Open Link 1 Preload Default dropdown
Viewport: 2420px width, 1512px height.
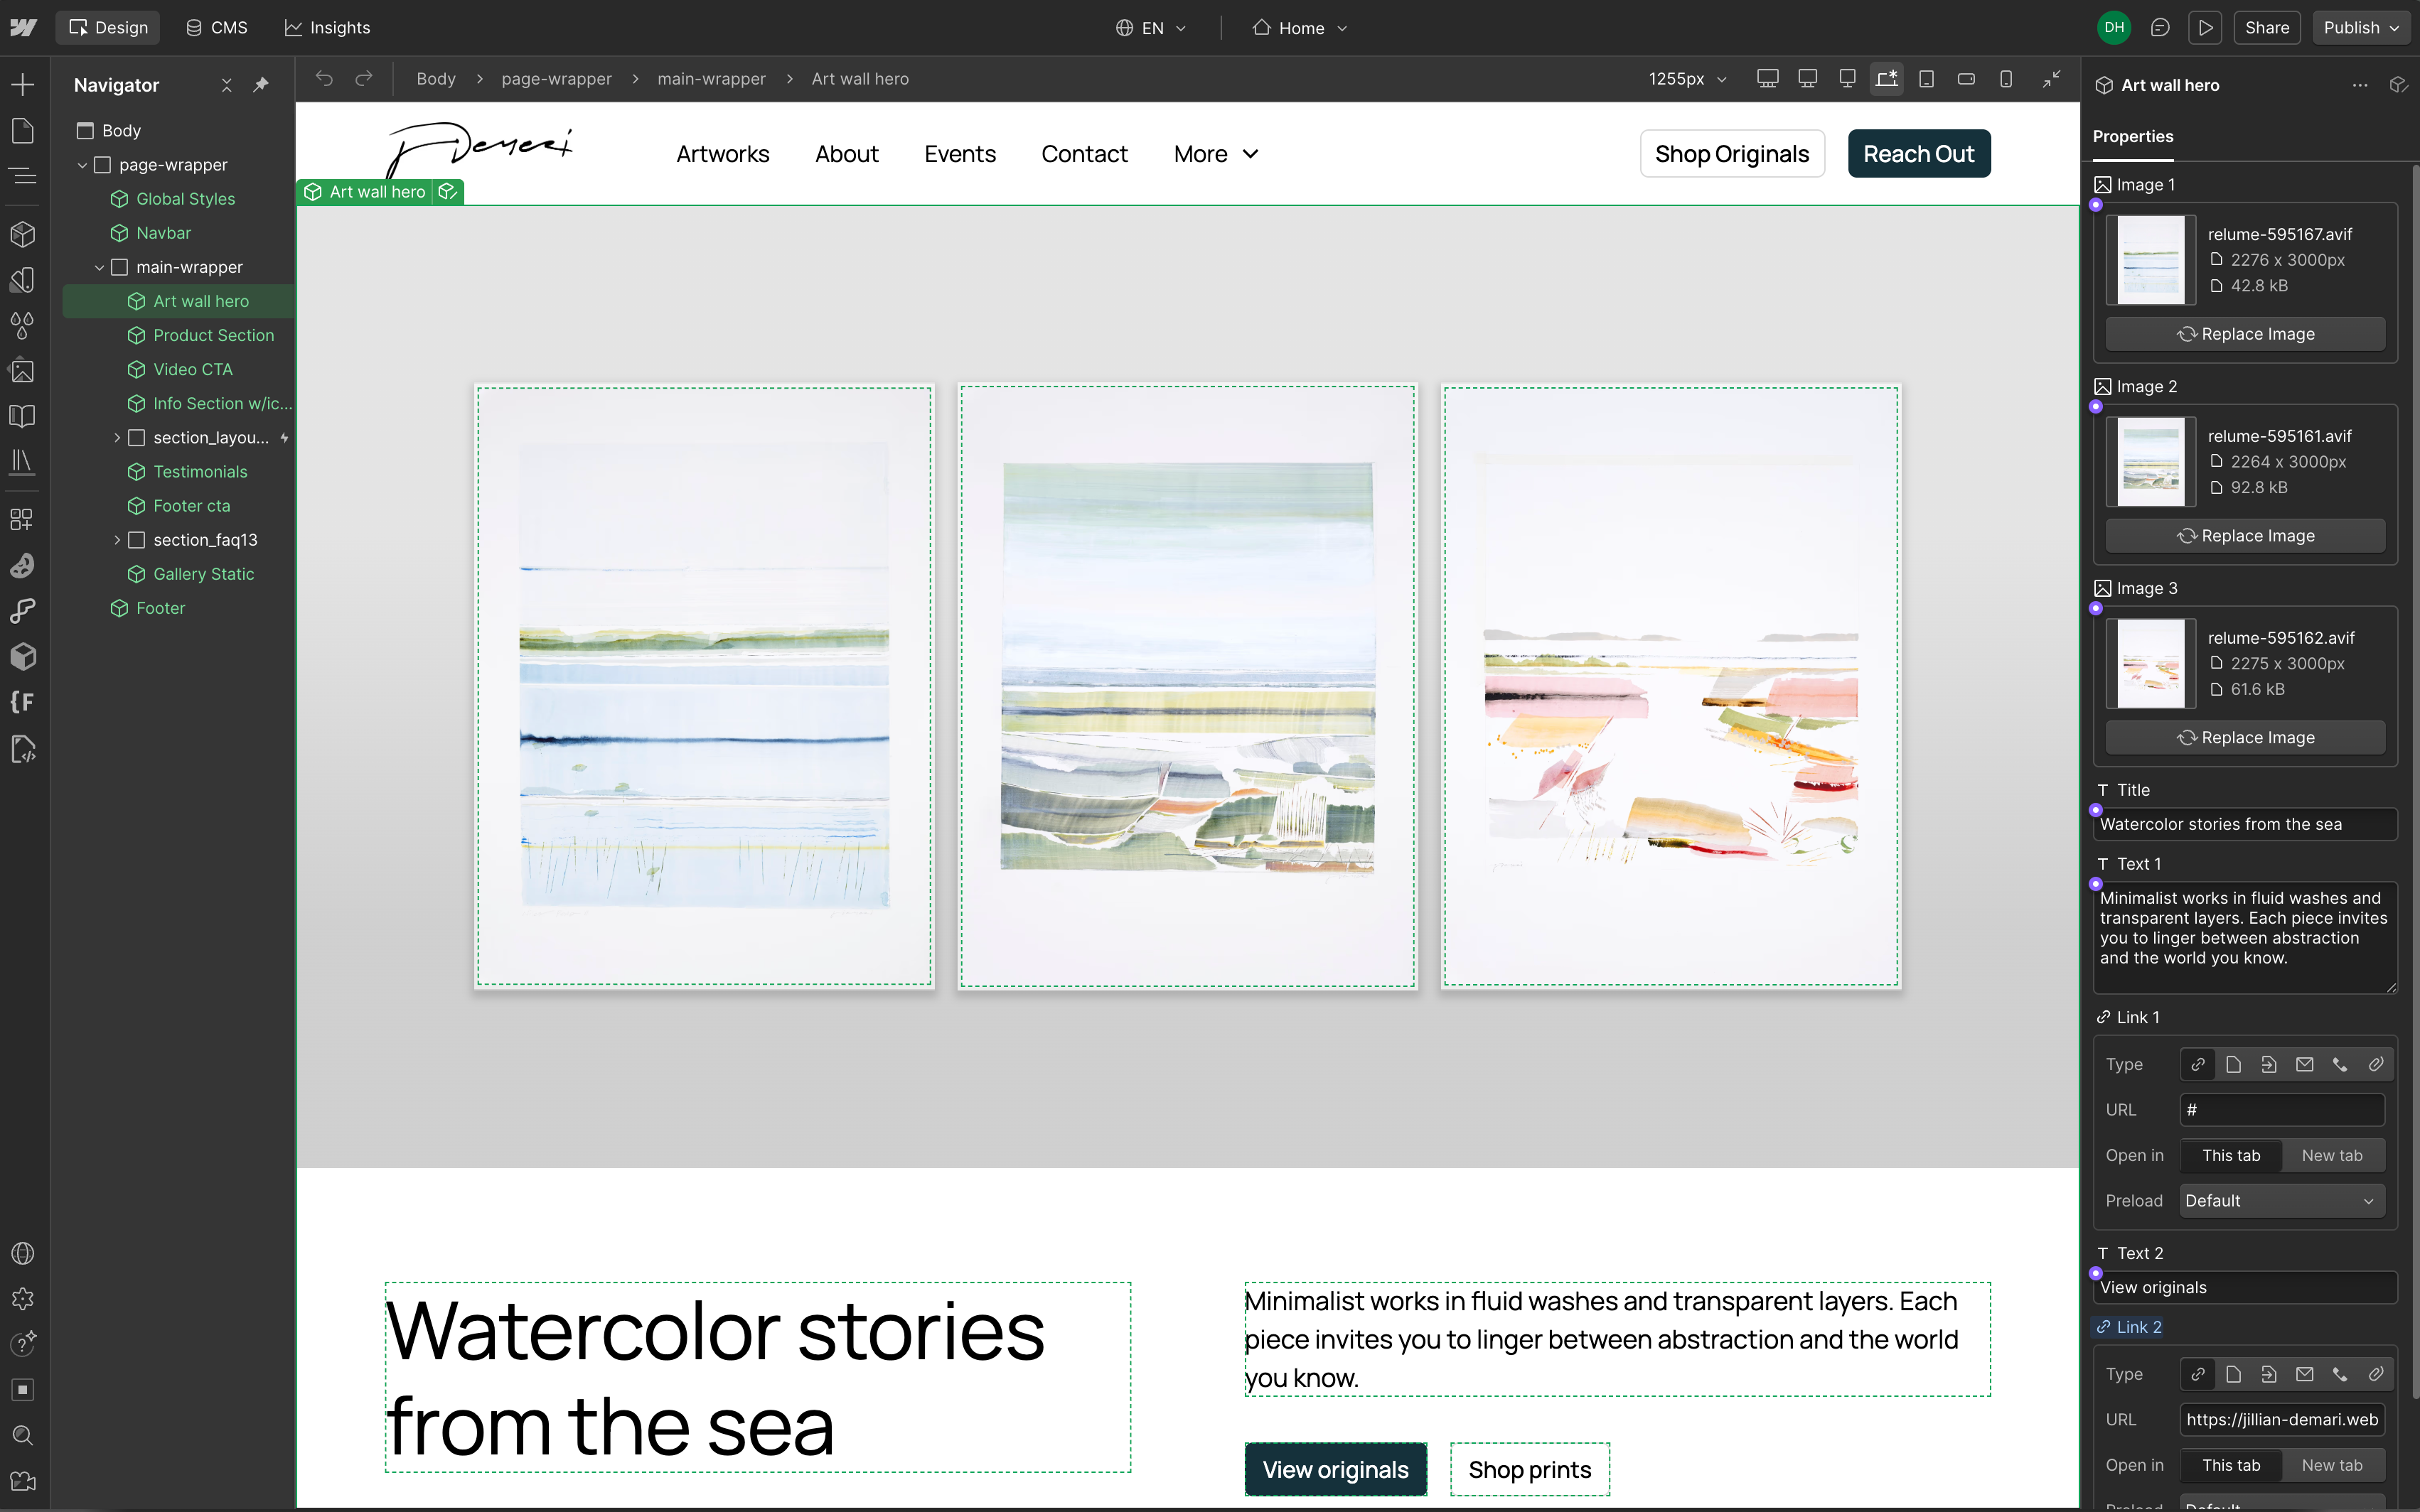pos(2281,1200)
